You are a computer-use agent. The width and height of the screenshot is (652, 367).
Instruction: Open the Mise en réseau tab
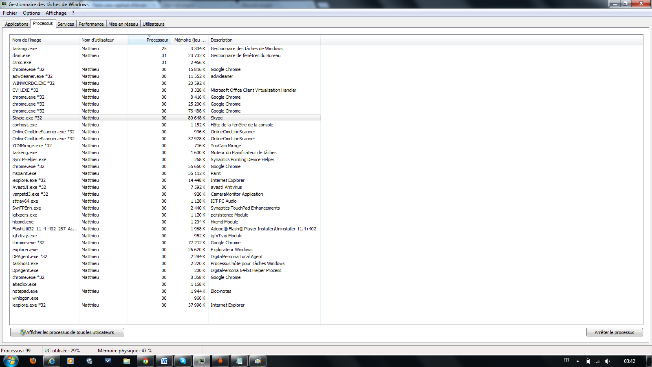point(123,24)
